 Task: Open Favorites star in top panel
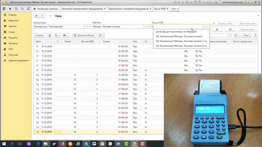point(10,9)
